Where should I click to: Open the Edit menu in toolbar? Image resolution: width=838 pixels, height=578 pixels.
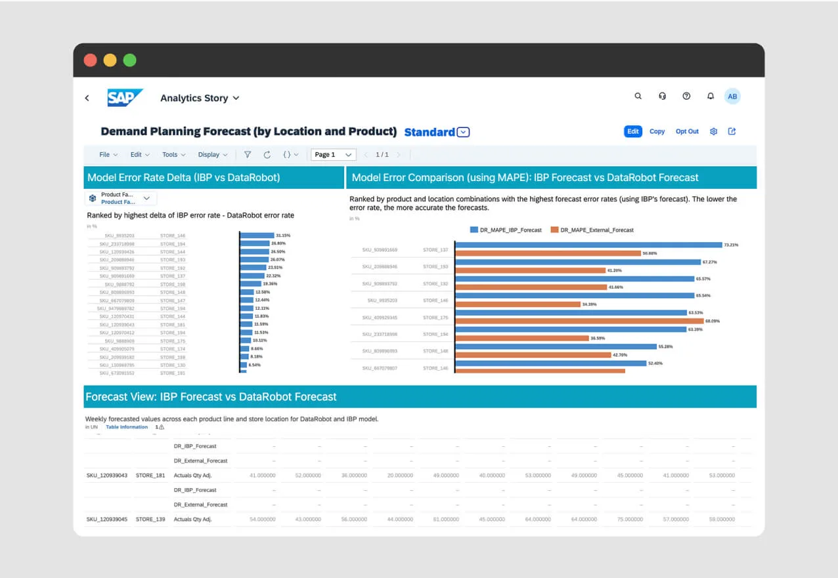pyautogui.click(x=140, y=155)
